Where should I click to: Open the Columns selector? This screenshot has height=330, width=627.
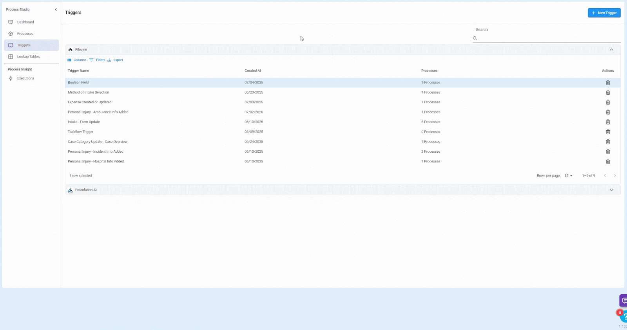77,60
